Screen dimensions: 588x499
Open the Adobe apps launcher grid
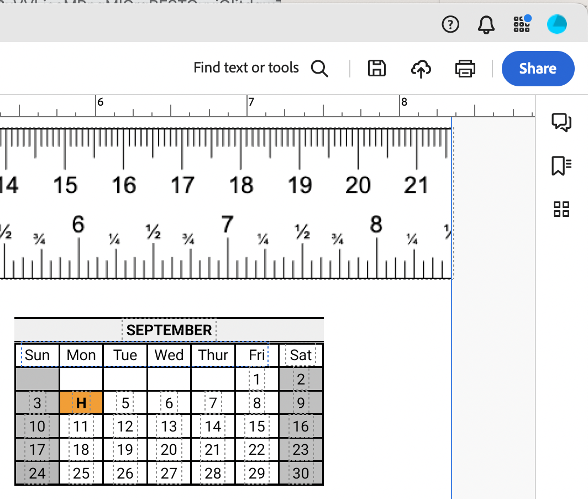coord(521,24)
